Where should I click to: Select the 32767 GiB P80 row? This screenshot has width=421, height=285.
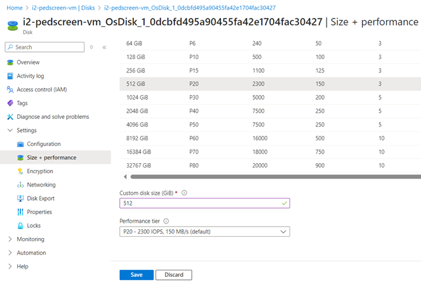pyautogui.click(x=270, y=165)
